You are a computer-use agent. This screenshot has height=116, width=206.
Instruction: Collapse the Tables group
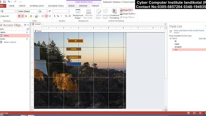tap(27, 32)
